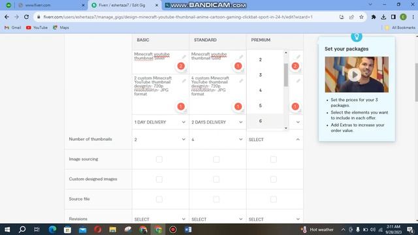The image size is (418, 235).
Task: Open Windows Start menu
Action: [x=7, y=229]
